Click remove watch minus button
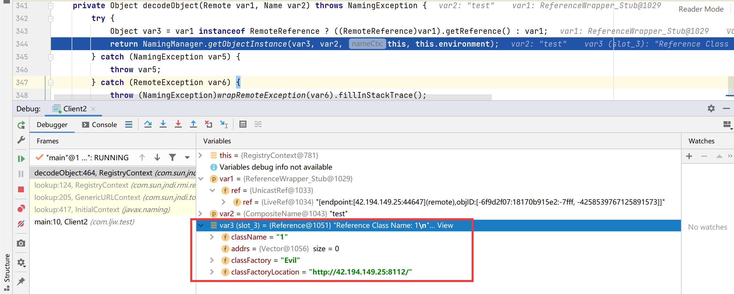Viewport: 734px width, 294px height. point(704,156)
